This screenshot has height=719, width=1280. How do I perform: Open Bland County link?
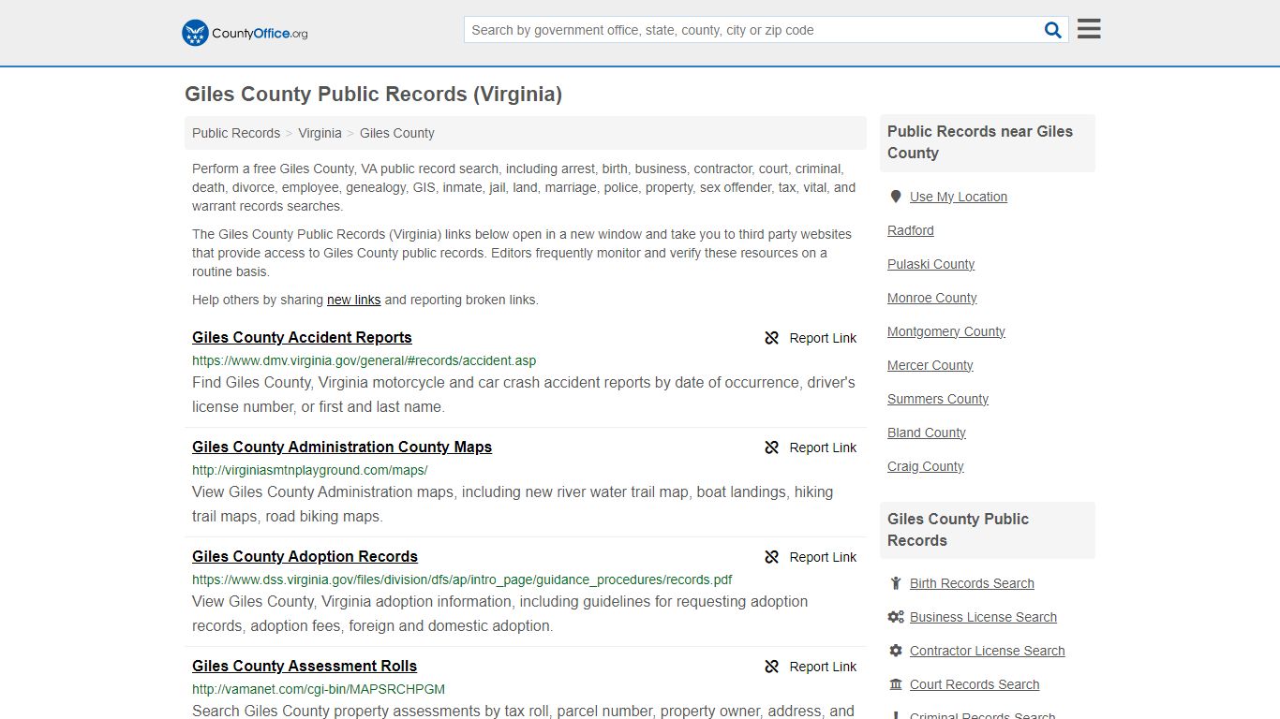[927, 433]
